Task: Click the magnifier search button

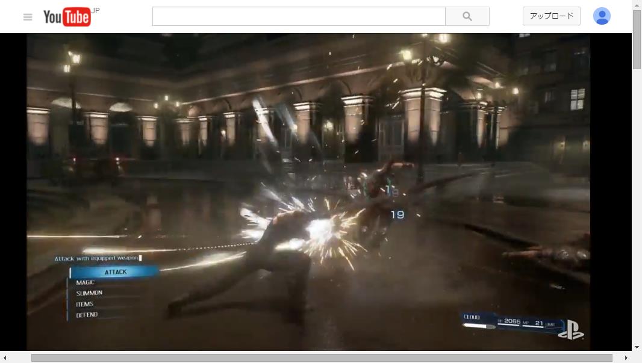Action: coord(467,16)
